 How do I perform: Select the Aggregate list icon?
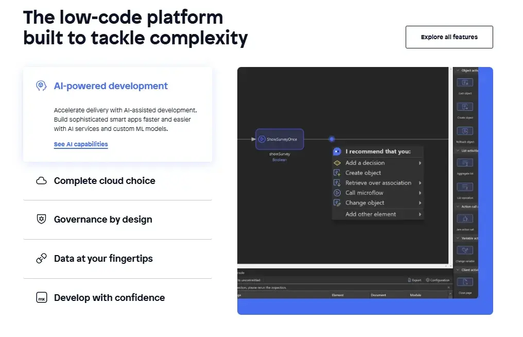coord(465,162)
